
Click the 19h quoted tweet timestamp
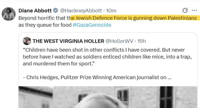pyautogui.click(x=142, y=41)
